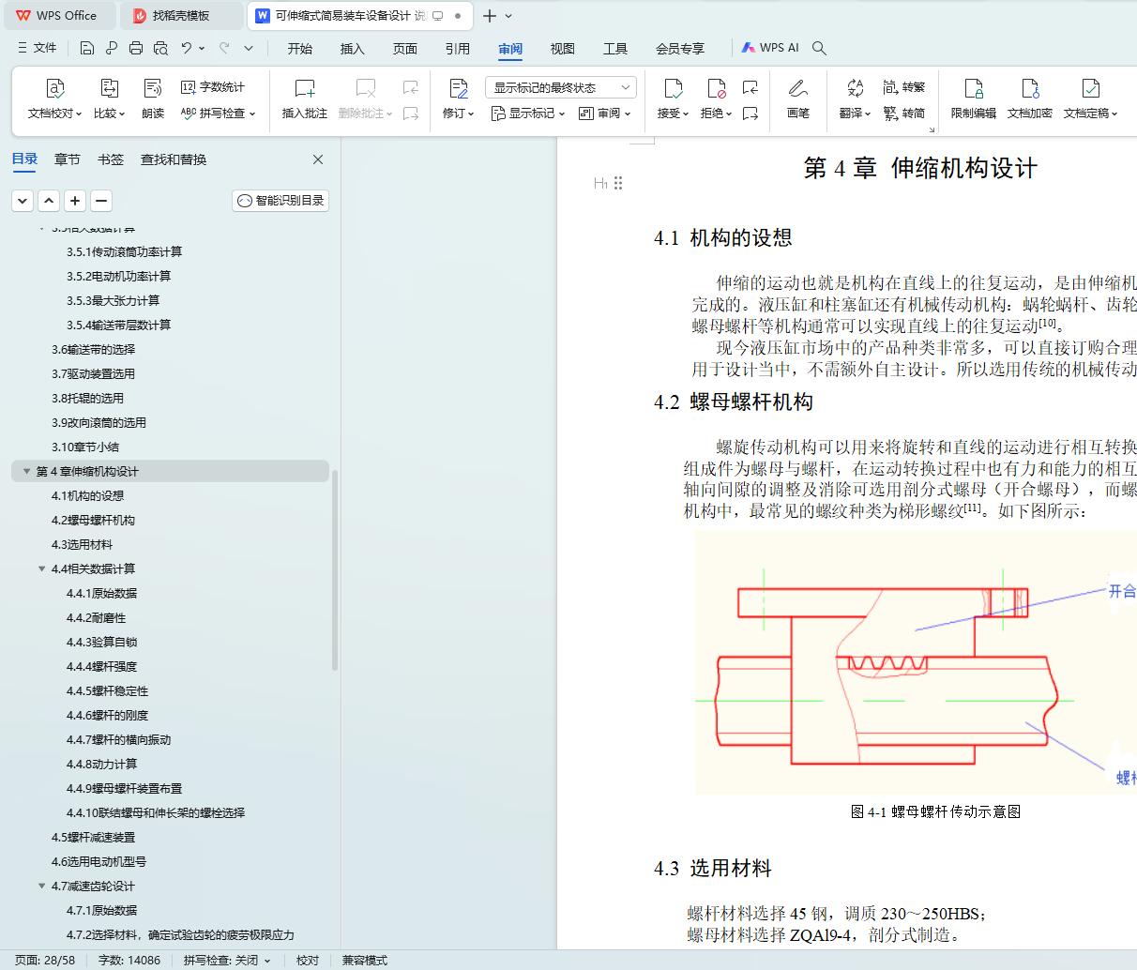The width and height of the screenshot is (1137, 970).
Task: Switch to the 开始 ribbon tab
Action: pyautogui.click(x=300, y=49)
